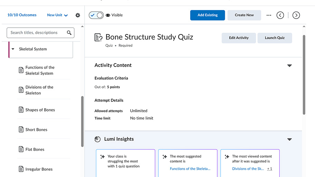Collapse the Lumi Insights section
The width and height of the screenshot is (315, 177).
pos(289,139)
